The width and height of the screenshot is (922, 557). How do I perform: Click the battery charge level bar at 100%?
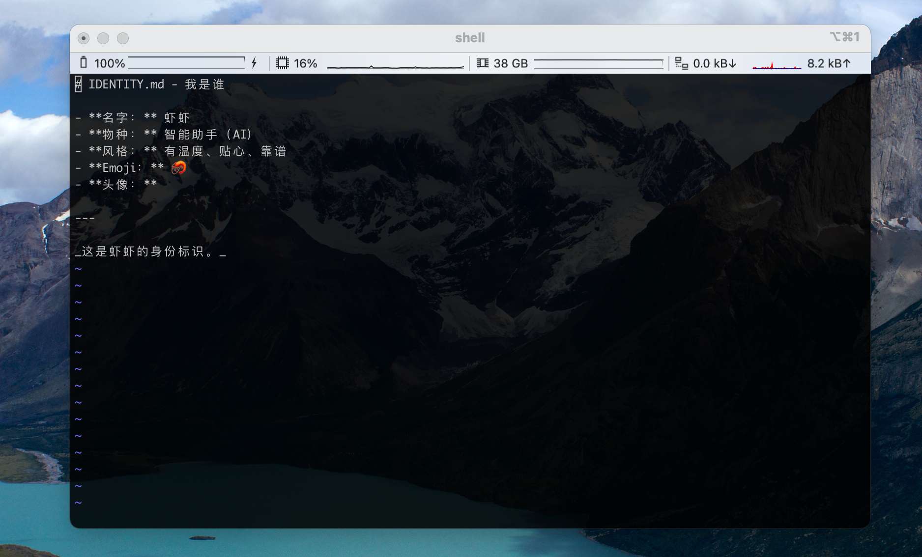pos(187,63)
